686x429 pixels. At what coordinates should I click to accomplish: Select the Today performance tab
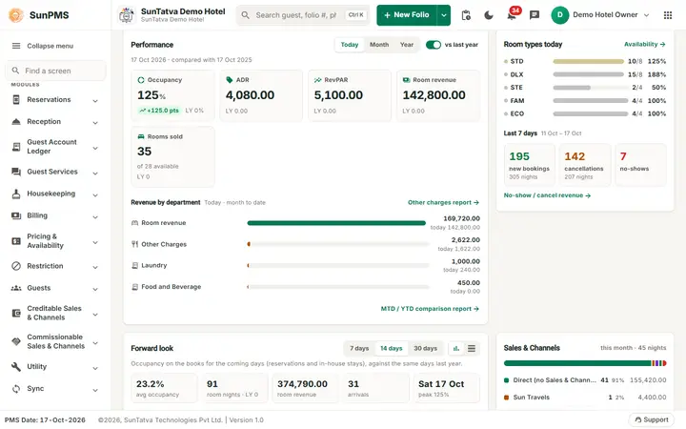pyautogui.click(x=350, y=45)
